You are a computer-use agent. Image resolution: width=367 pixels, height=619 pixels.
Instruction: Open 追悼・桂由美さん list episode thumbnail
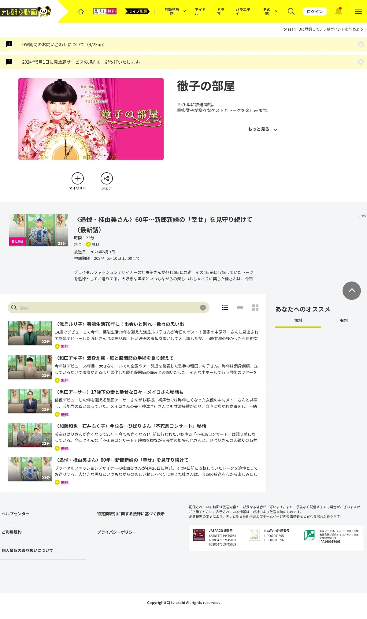(30, 469)
